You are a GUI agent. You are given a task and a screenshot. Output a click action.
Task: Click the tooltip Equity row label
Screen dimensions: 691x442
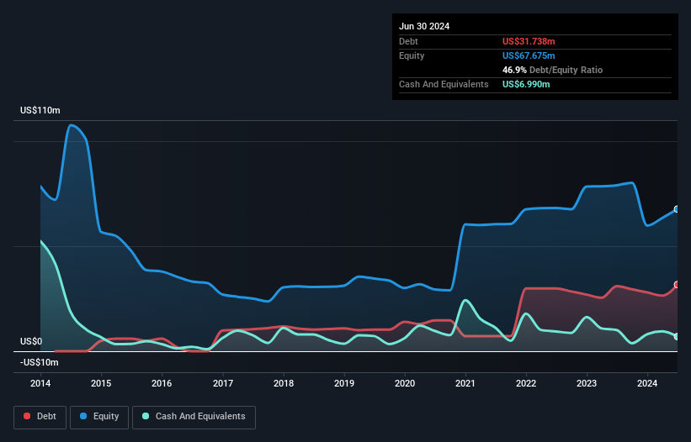tap(412, 55)
